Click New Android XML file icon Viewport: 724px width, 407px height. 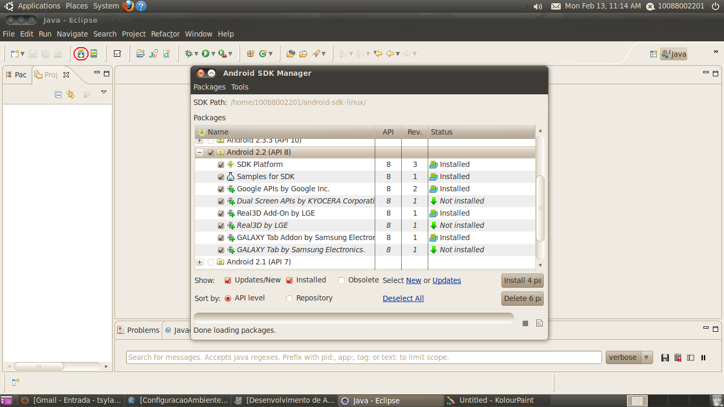166,54
